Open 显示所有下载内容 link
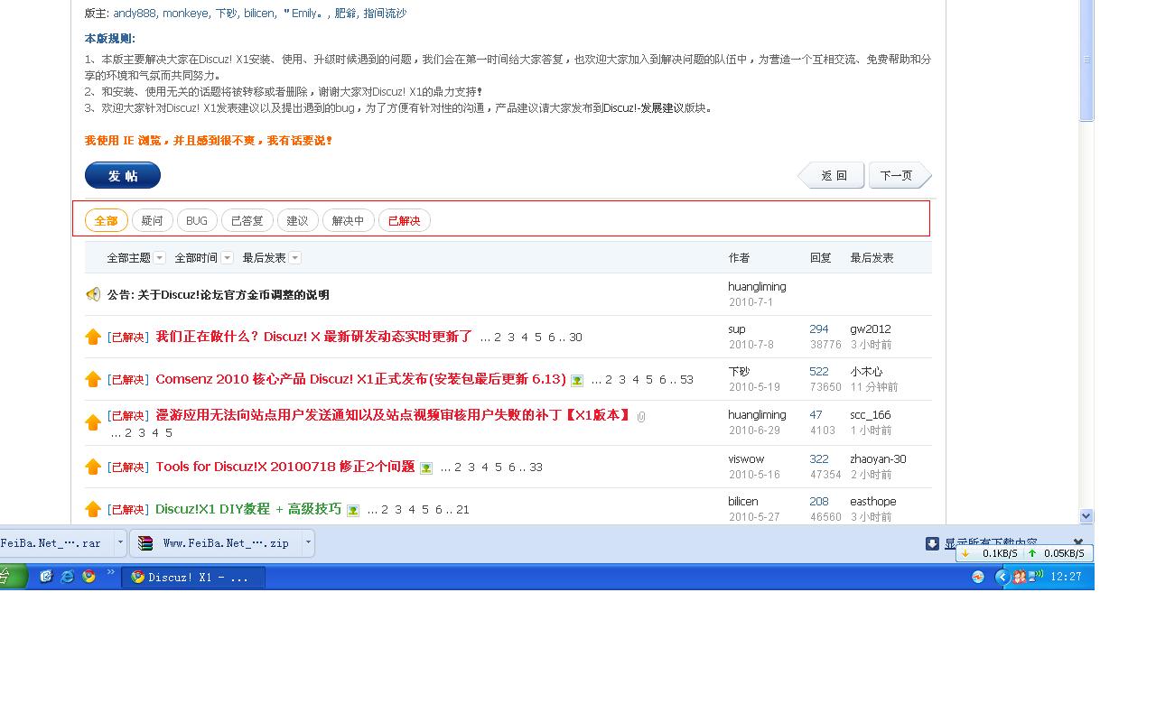Screen dimensions: 1156x722 (991, 543)
